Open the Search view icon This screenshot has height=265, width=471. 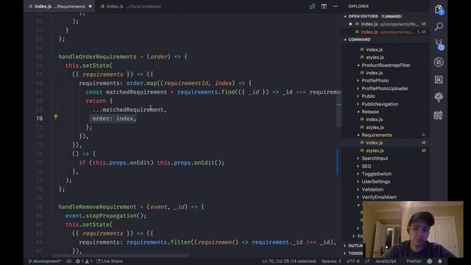coord(439,26)
